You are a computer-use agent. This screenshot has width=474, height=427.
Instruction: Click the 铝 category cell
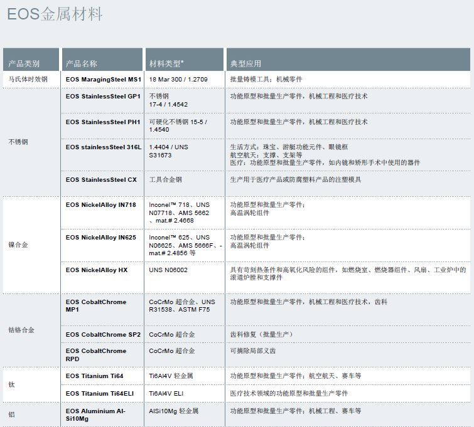(x=11, y=414)
